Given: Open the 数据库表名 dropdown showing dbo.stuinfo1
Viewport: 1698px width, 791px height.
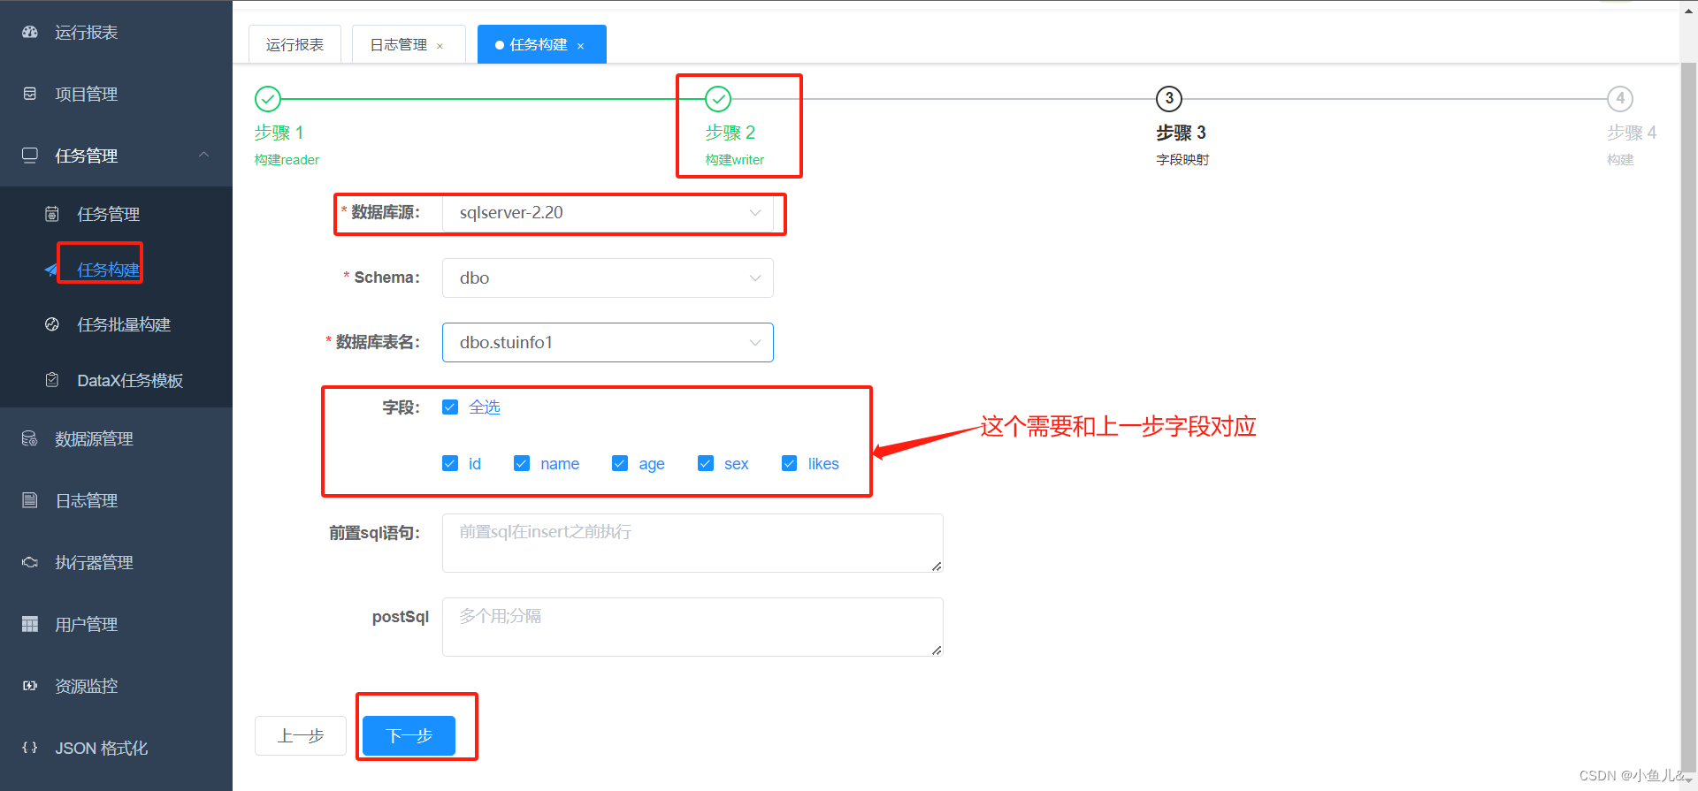Looking at the screenshot, I should pos(608,342).
